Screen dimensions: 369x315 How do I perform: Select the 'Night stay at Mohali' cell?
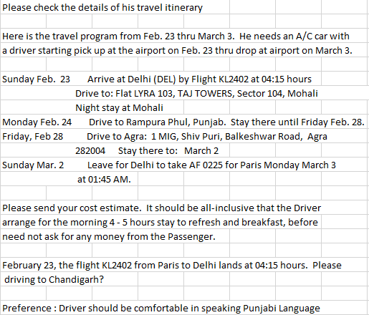click(119, 108)
